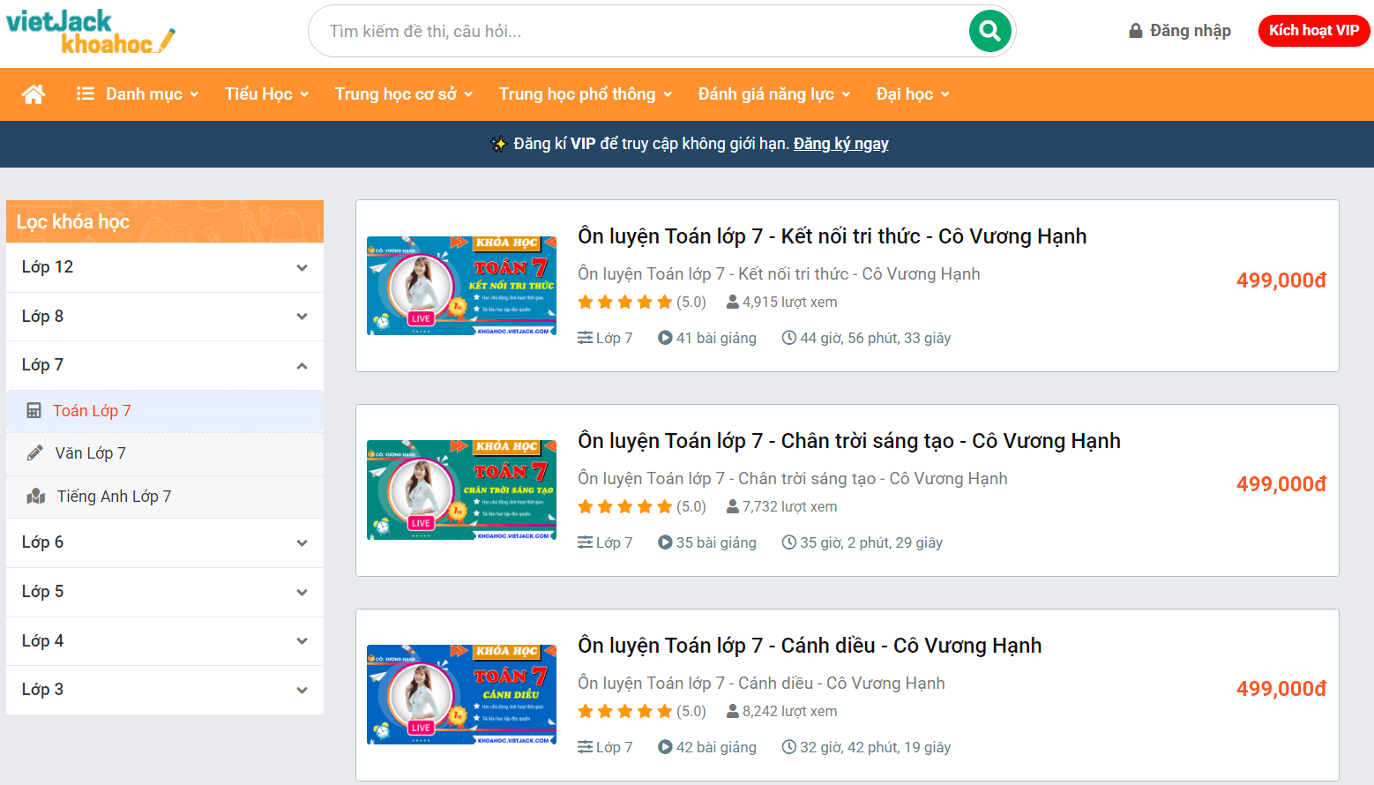The height and width of the screenshot is (785, 1374).
Task: Collapse the Lớp 7 filter section
Action: (165, 365)
